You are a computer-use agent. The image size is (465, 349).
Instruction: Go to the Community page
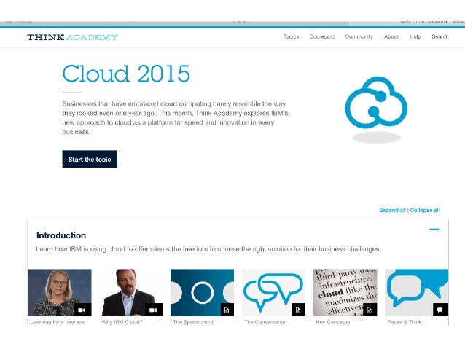coord(359,36)
